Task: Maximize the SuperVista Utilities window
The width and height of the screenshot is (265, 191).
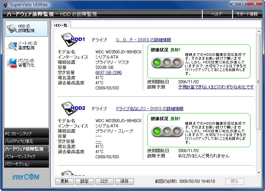Action: (243, 3)
